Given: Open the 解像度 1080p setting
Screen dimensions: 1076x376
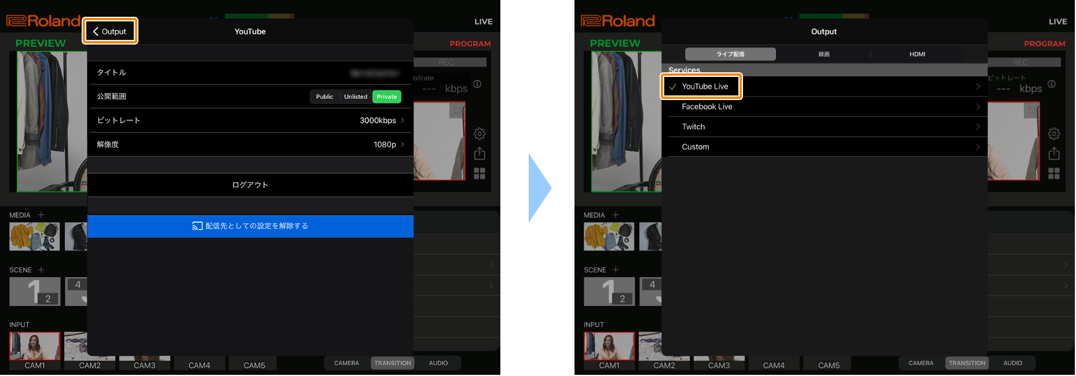Looking at the screenshot, I should [250, 145].
